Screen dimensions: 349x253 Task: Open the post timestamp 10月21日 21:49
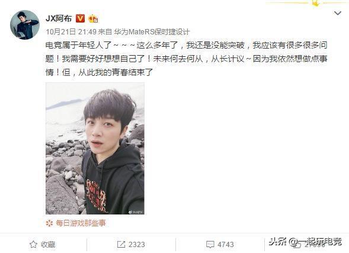click(71, 32)
